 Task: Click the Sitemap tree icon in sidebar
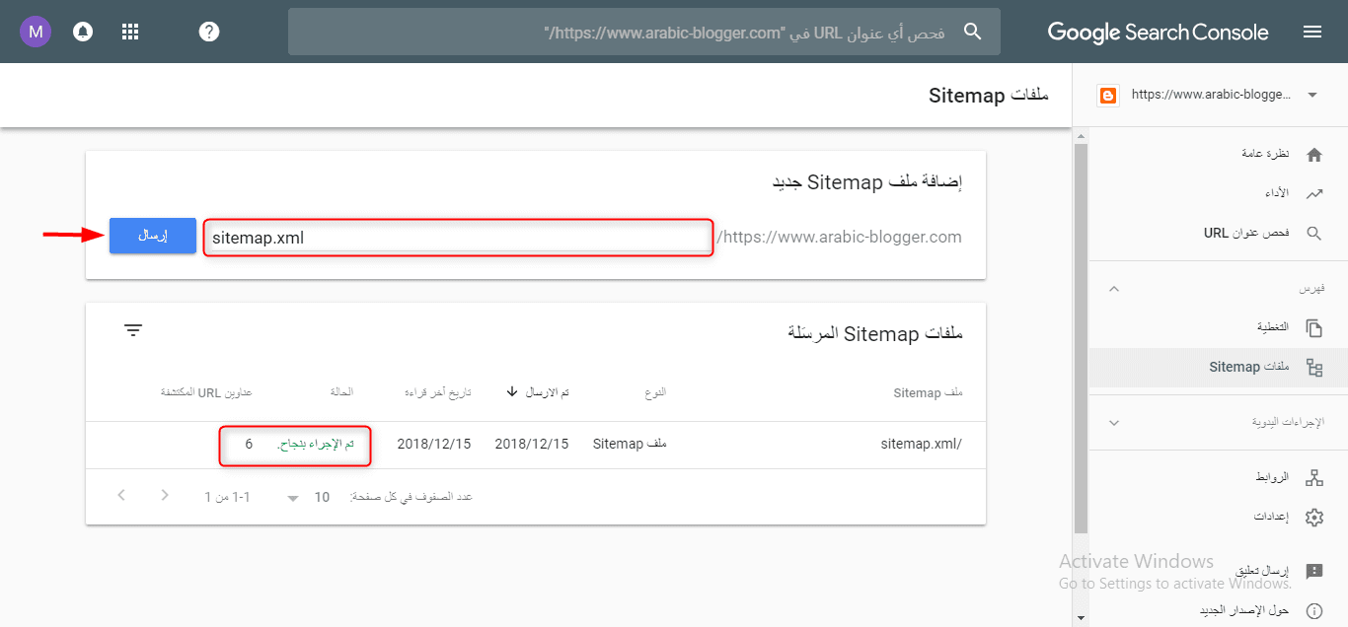1313,368
